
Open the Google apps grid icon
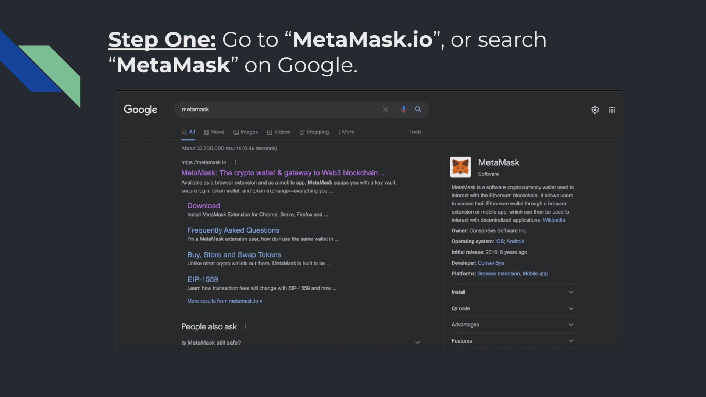(x=612, y=110)
